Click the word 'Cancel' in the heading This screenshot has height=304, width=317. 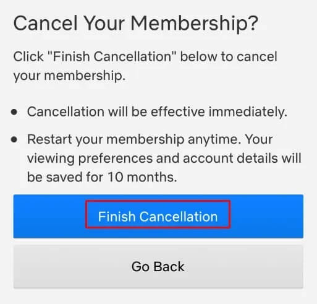46,24
